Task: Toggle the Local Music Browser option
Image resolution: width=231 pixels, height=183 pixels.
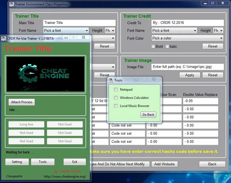Action: tap(116, 106)
